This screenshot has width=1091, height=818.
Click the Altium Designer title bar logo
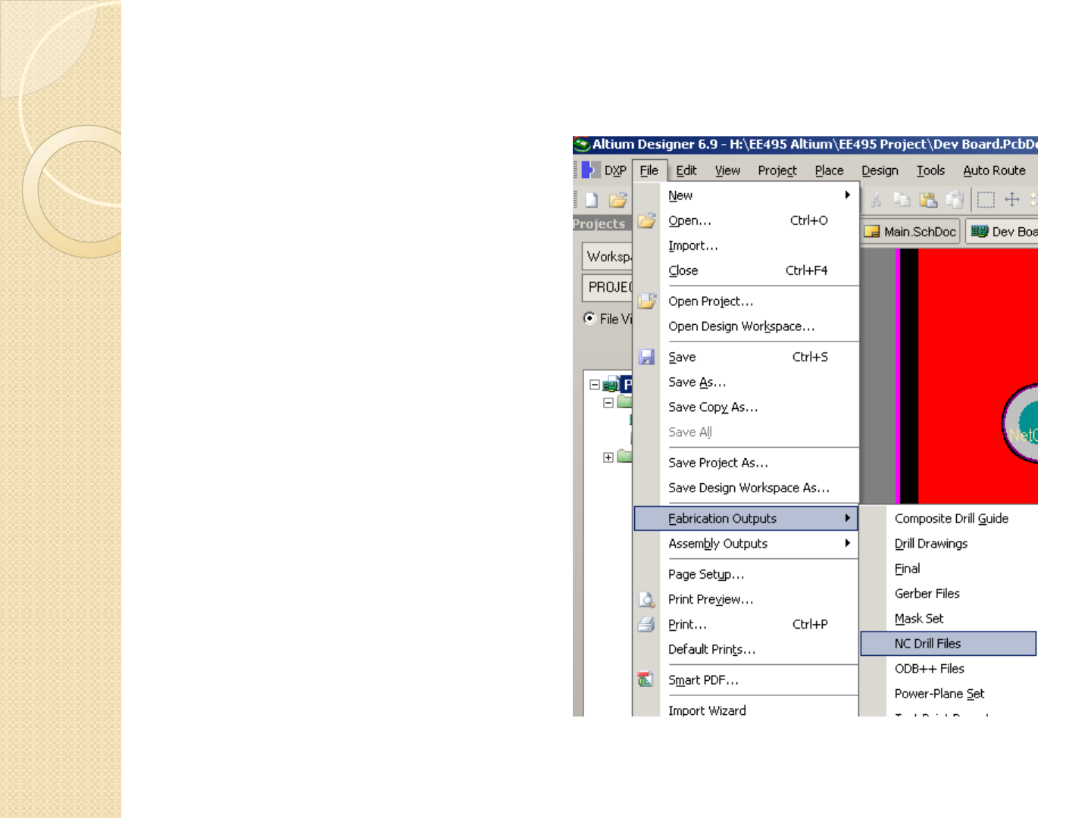pyautogui.click(x=582, y=144)
